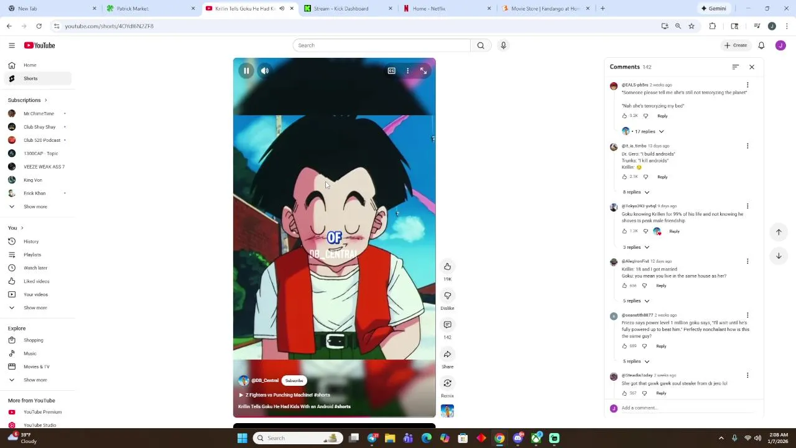796x448 pixels.
Task: Mute the Shorts video volume
Action: coord(265,71)
